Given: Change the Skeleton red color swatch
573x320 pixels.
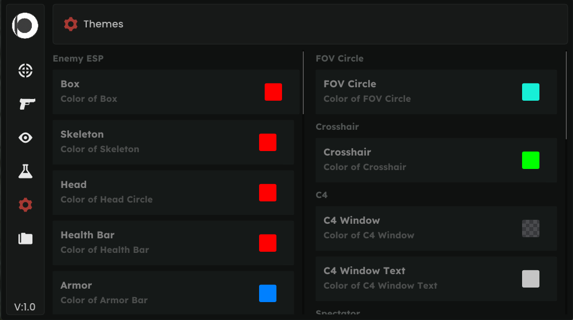Looking at the screenshot, I should (267, 143).
